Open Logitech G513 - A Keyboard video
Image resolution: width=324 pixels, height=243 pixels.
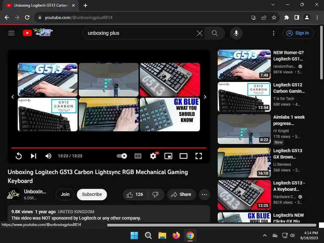coord(289,186)
